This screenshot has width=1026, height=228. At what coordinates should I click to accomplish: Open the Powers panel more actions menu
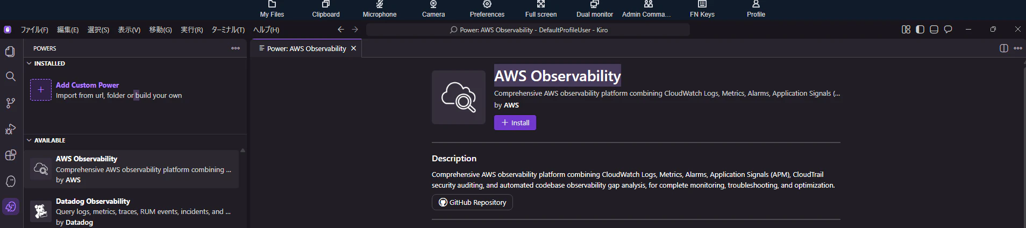236,48
